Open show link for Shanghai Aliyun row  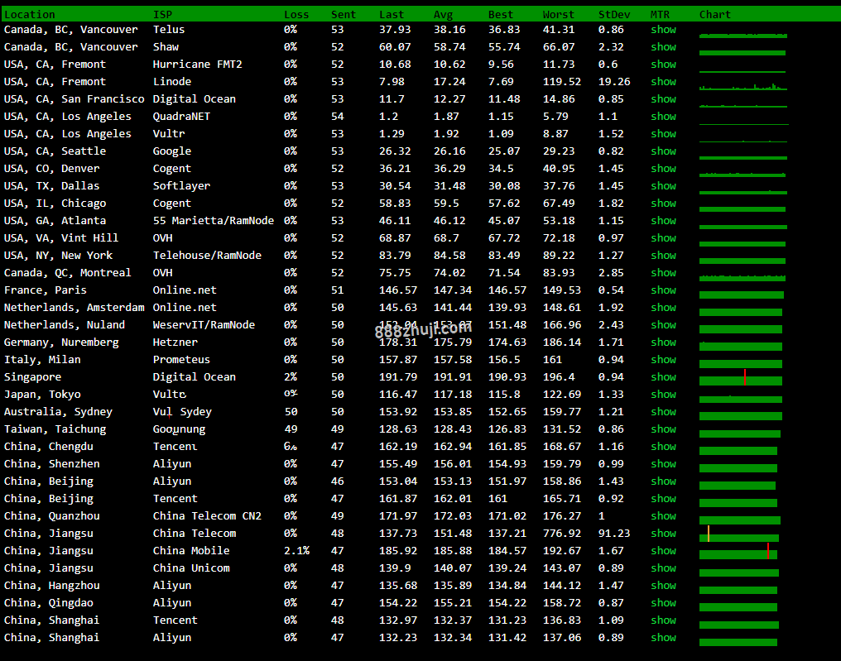(664, 637)
